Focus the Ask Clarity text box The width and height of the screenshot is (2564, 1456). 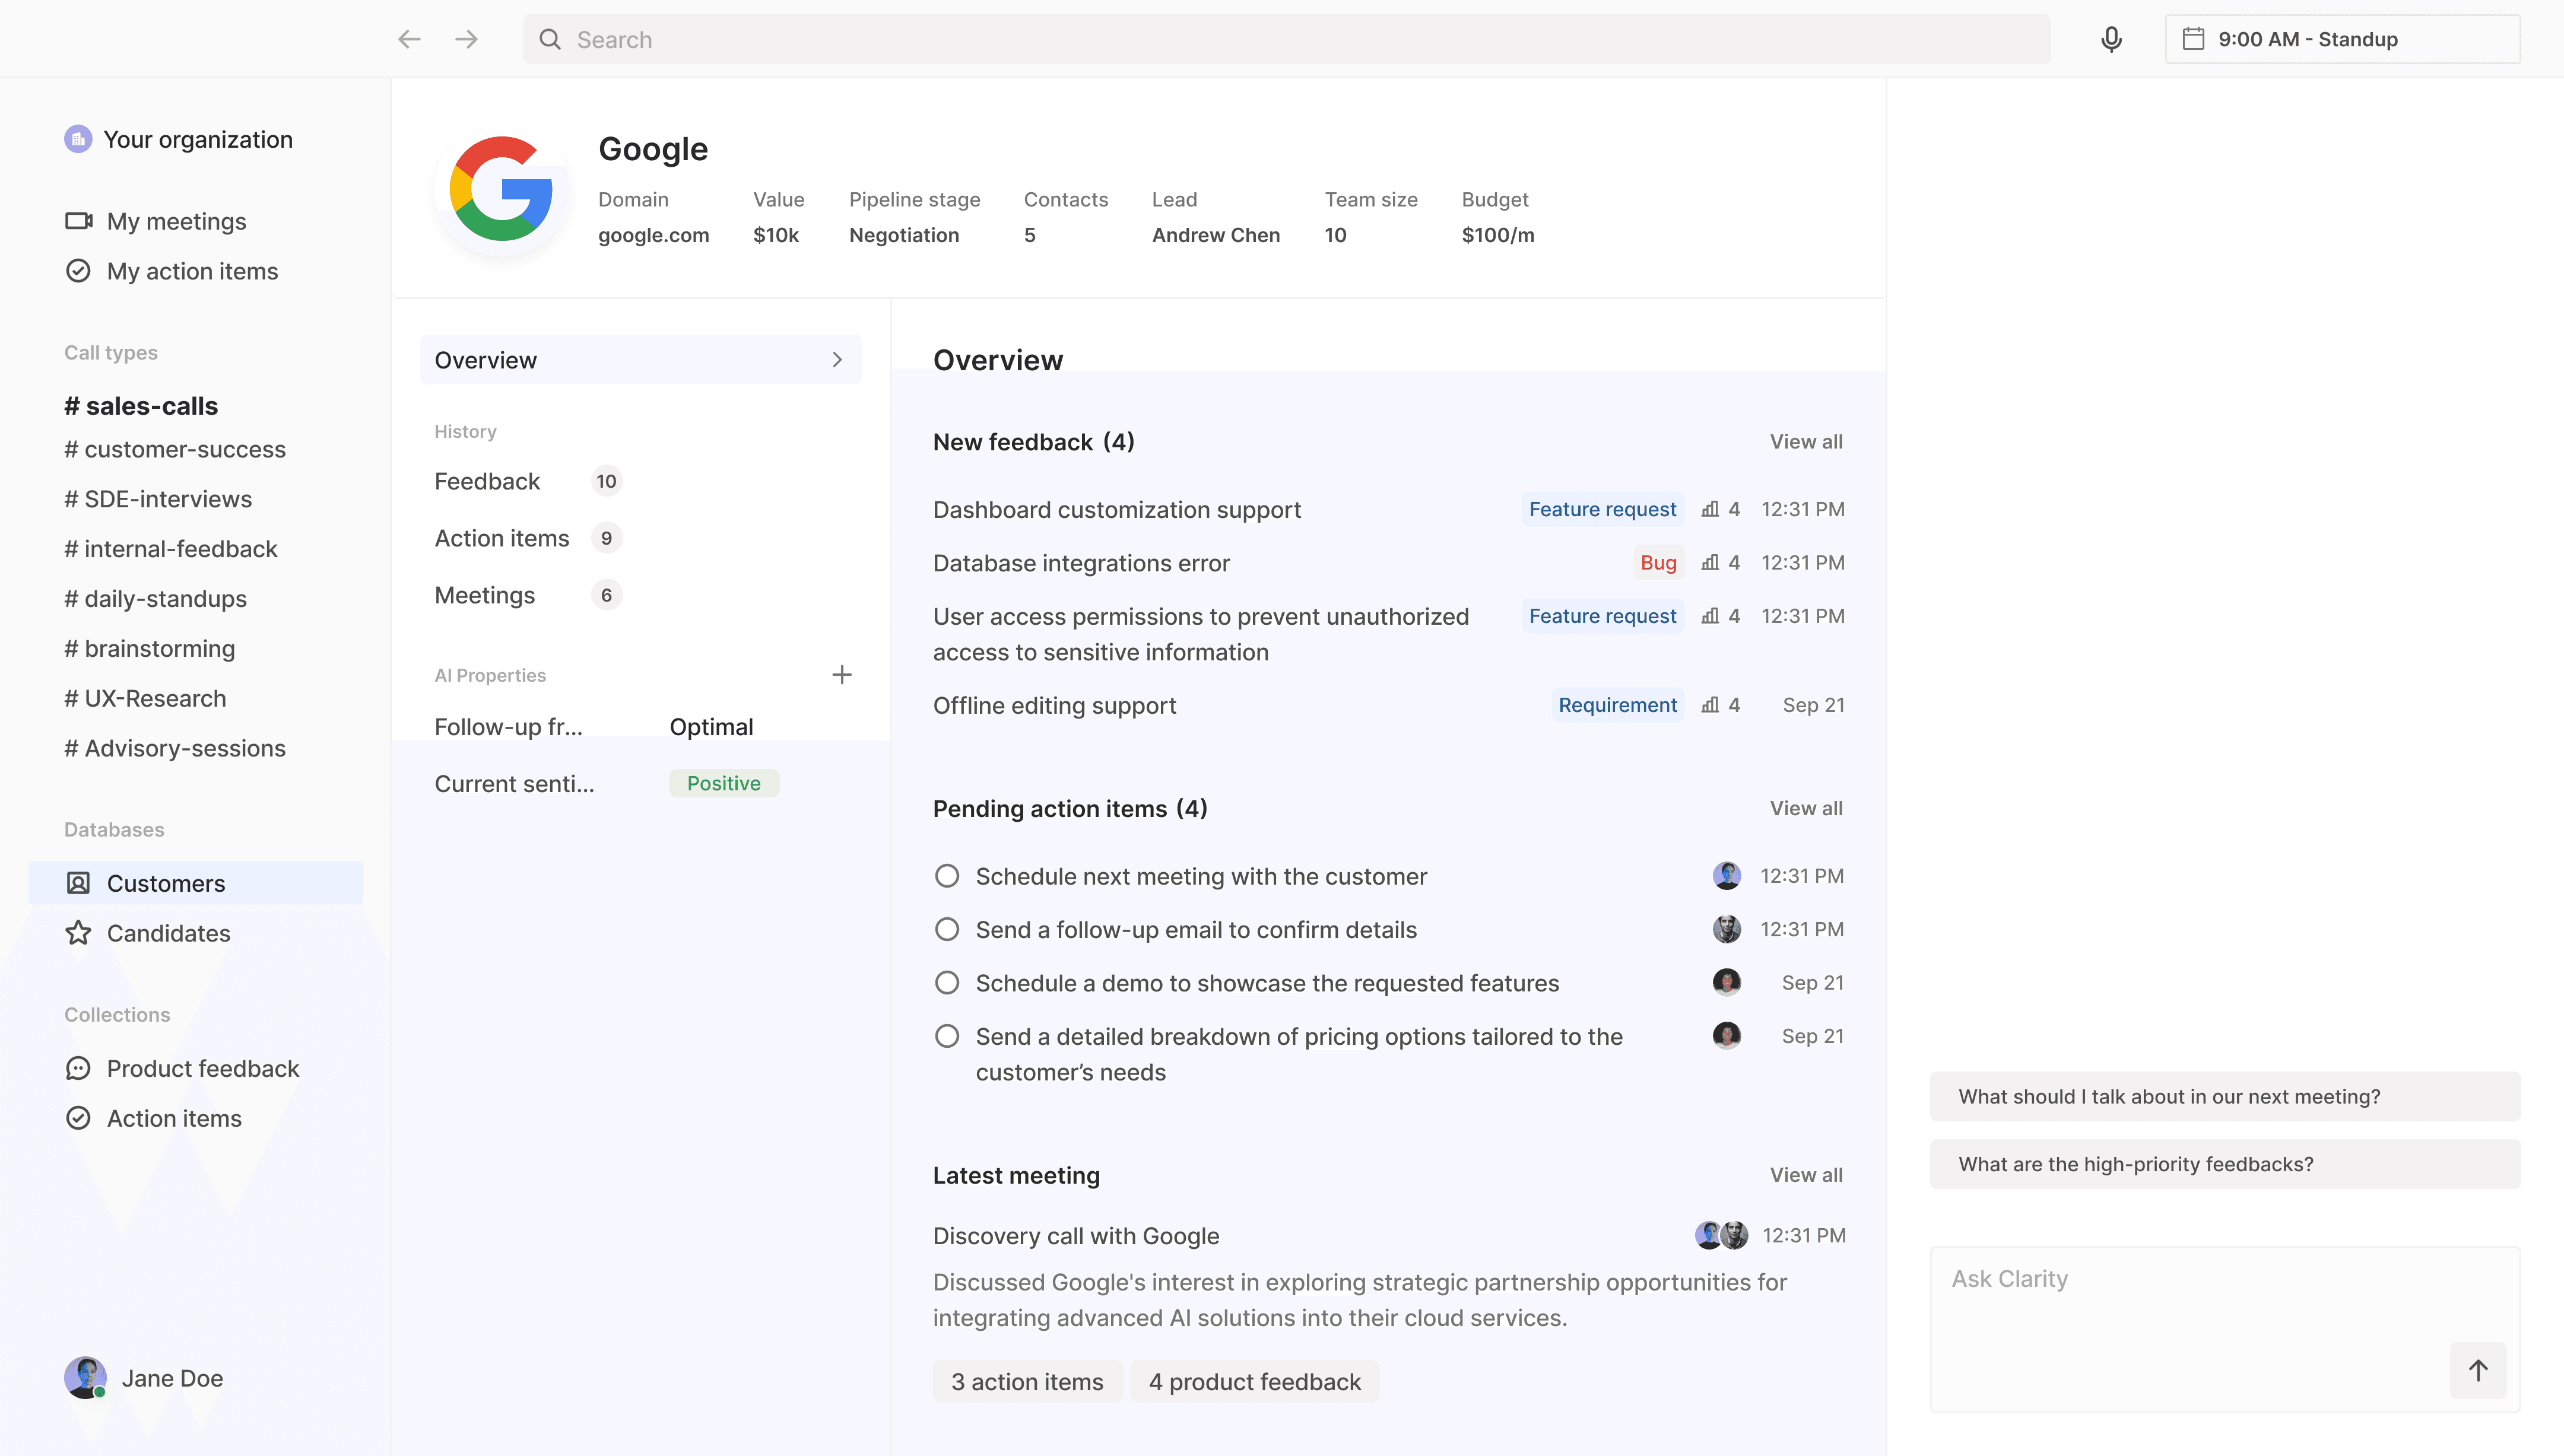pyautogui.click(x=2225, y=1329)
